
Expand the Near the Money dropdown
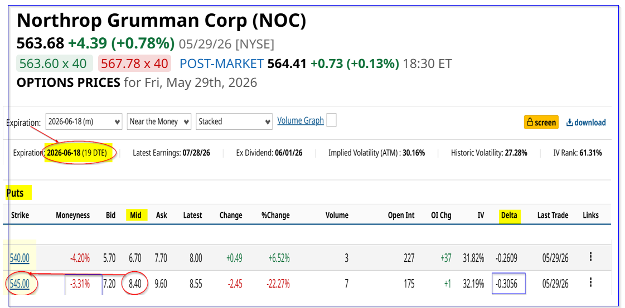point(159,122)
